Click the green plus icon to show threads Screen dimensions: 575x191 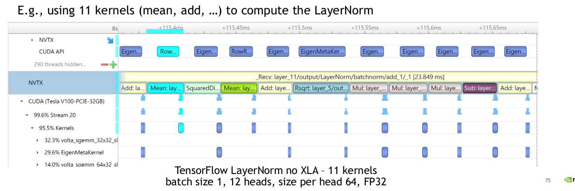click(x=113, y=65)
